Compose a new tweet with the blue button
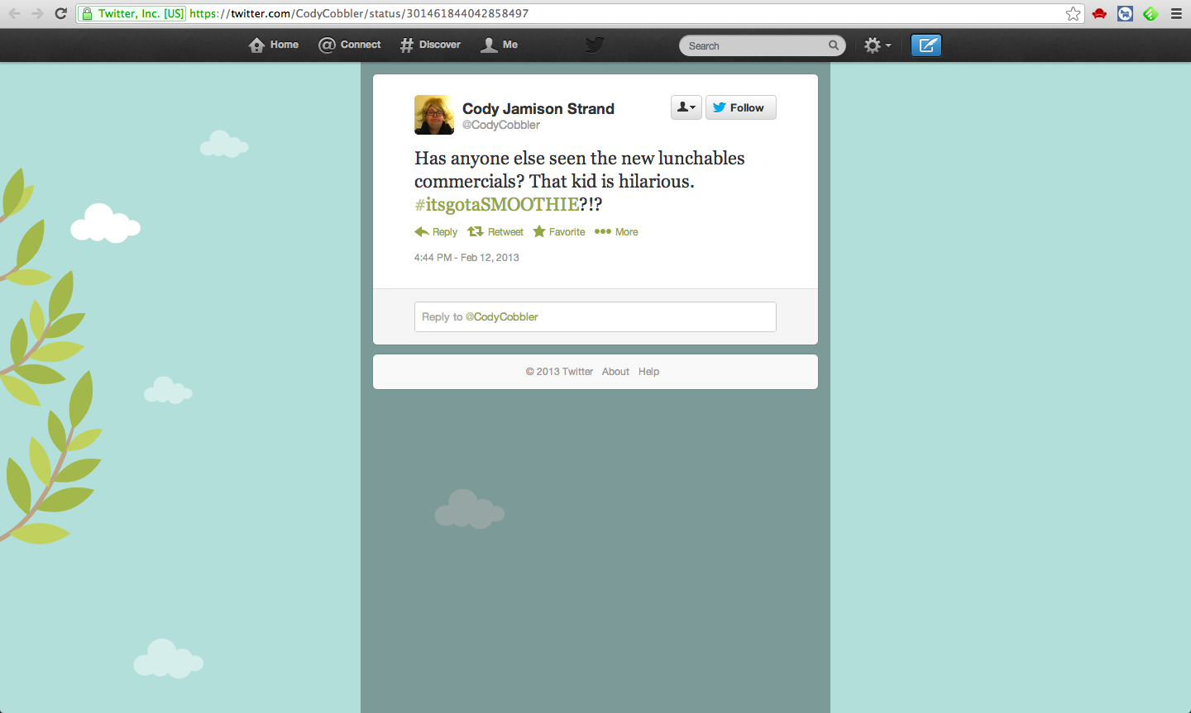This screenshot has width=1191, height=713. (x=926, y=45)
